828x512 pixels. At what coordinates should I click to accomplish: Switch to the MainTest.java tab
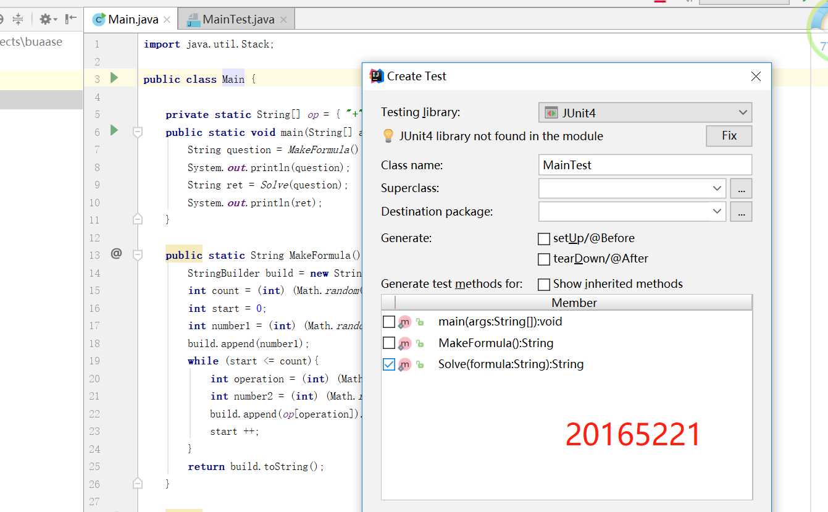[x=237, y=20]
